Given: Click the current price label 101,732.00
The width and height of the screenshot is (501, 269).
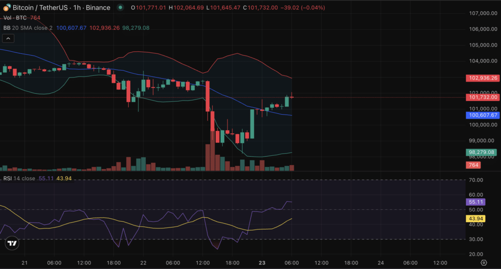Looking at the screenshot, I should tap(483, 97).
